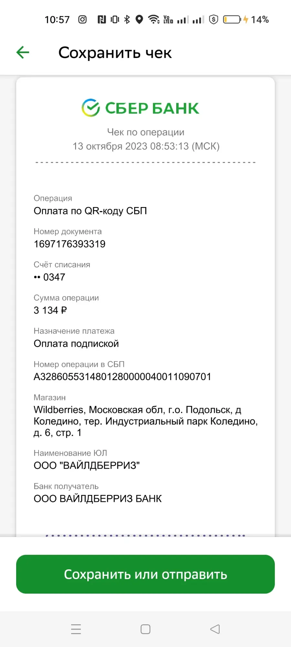Image resolution: width=291 pixels, height=647 pixels.
Task: Tap the vibrate mode status icon
Action: click(x=115, y=20)
